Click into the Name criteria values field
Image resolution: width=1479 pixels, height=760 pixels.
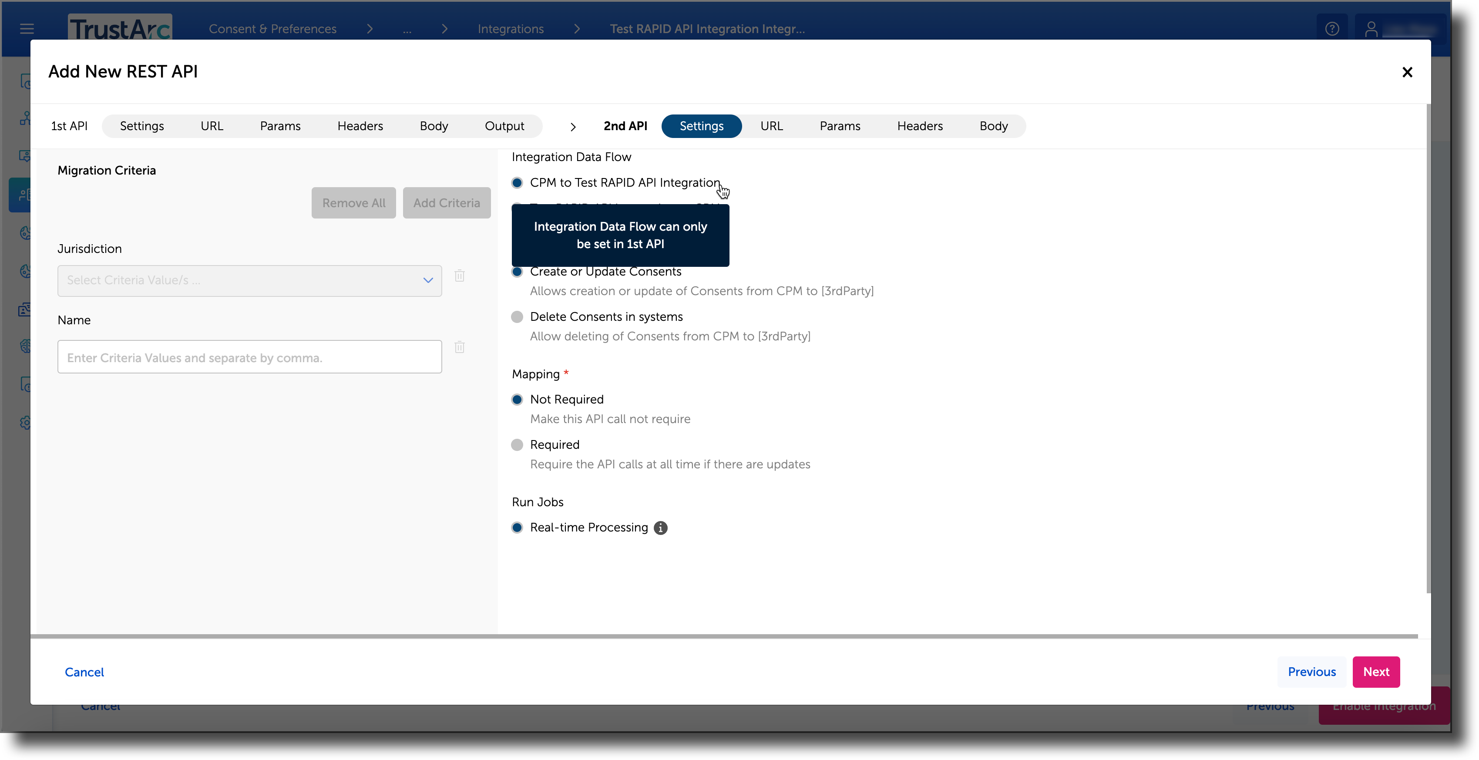(249, 357)
